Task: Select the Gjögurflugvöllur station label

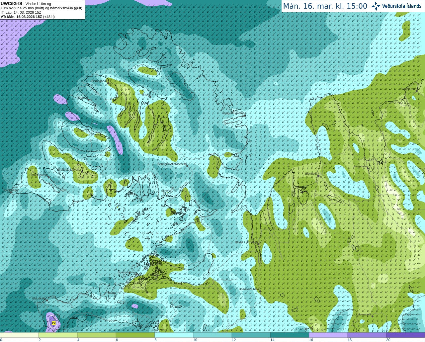Action: click(234, 113)
